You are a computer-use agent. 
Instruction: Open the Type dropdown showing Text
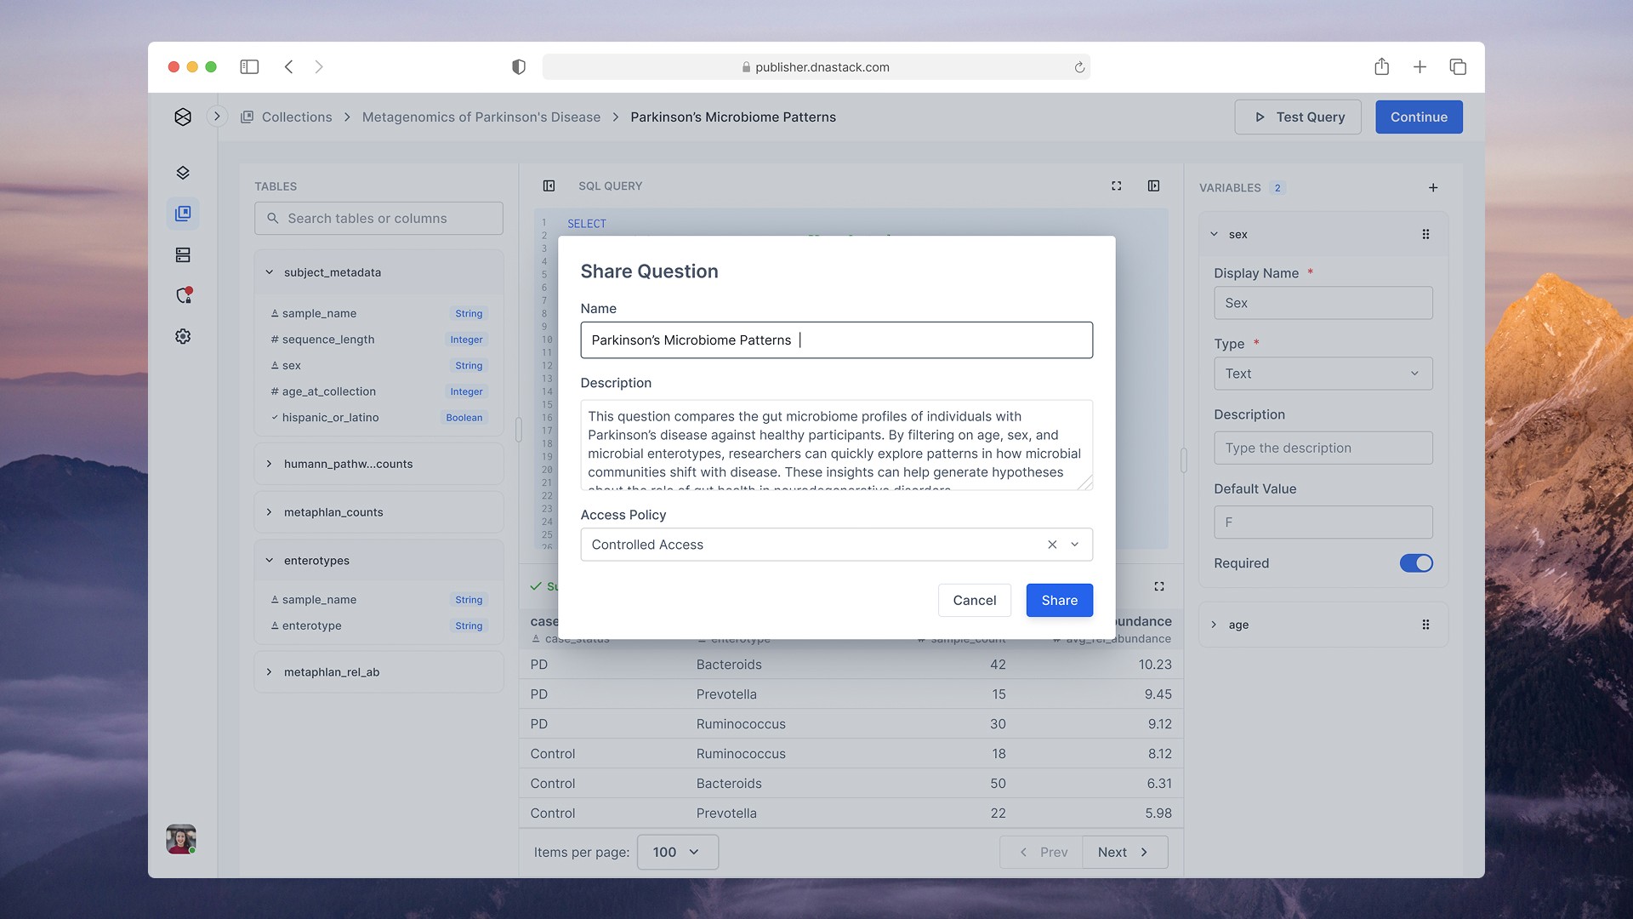[x=1323, y=374]
